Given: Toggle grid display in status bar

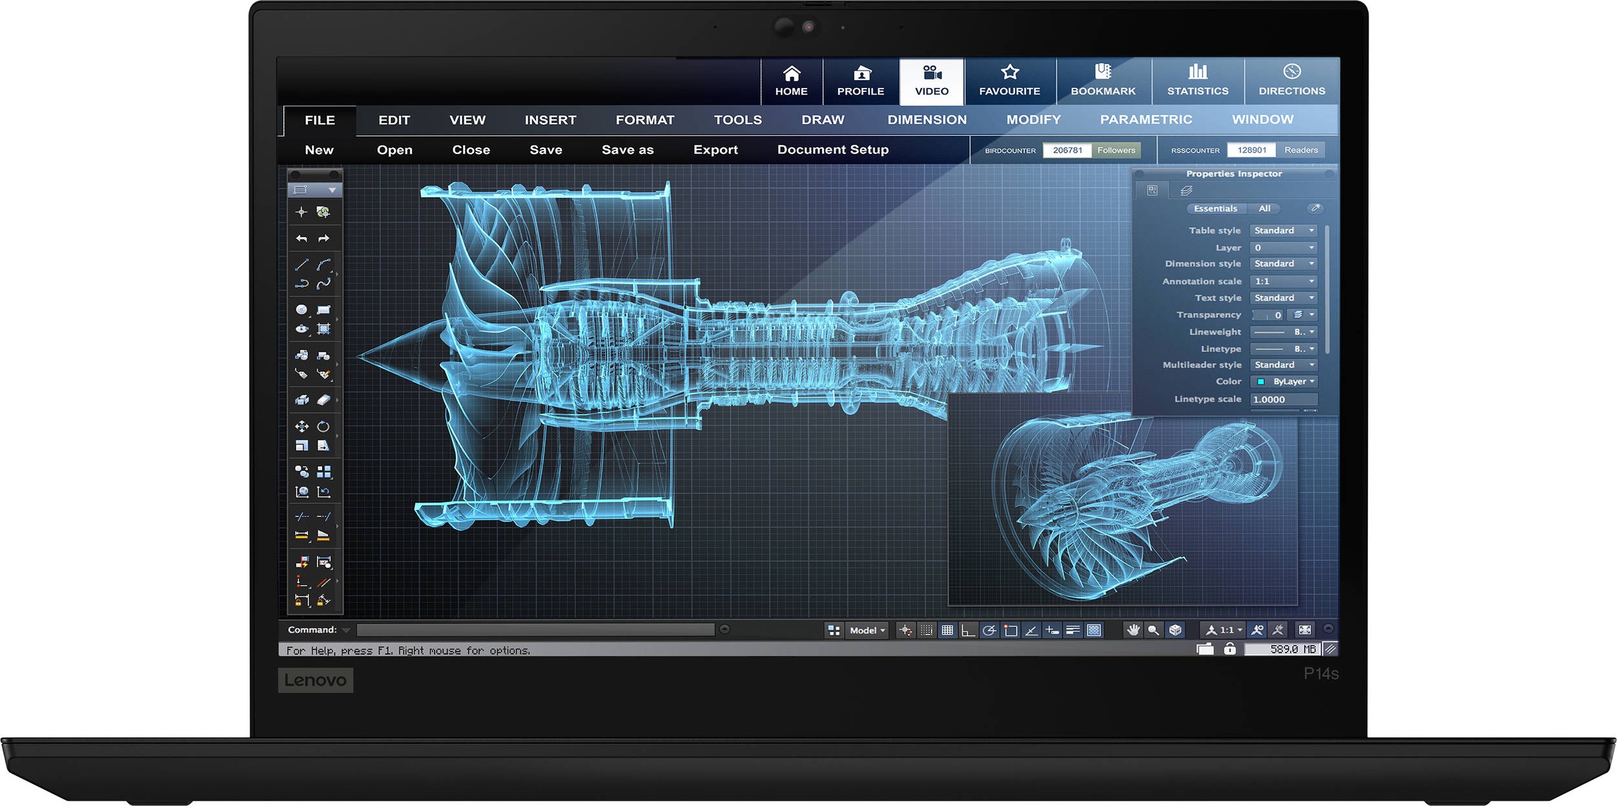Looking at the screenshot, I should click(x=947, y=630).
